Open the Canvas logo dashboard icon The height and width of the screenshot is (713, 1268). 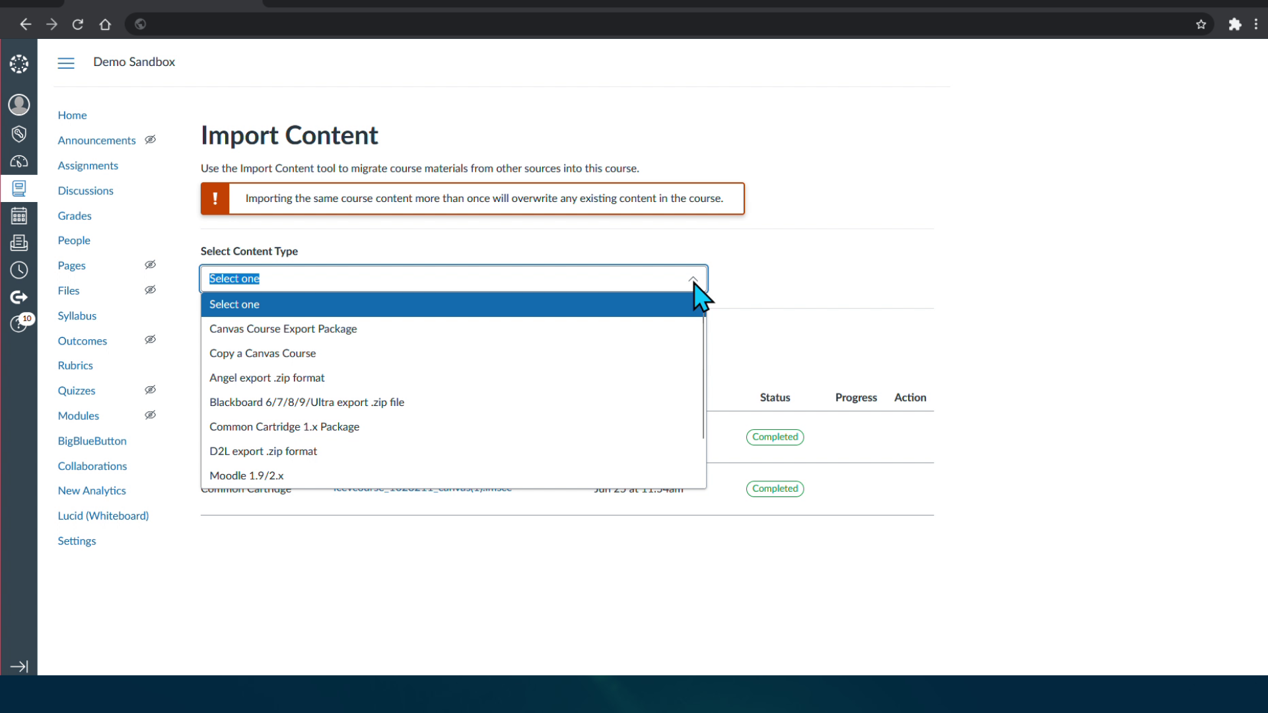[x=19, y=64]
